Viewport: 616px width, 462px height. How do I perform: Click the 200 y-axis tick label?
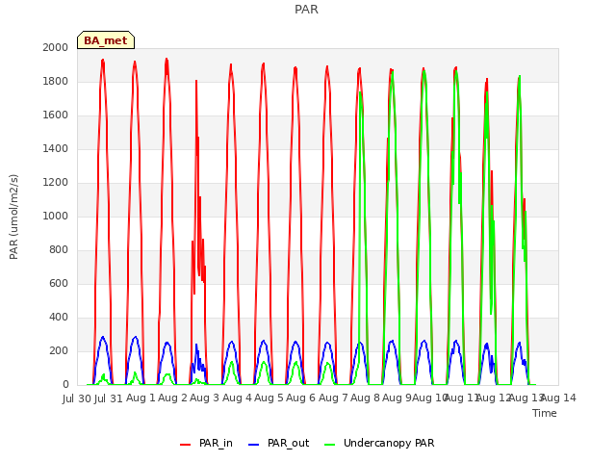pyautogui.click(x=59, y=350)
